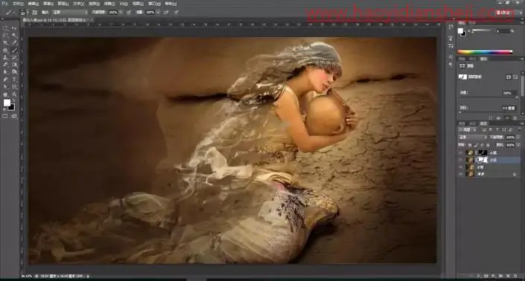The width and height of the screenshot is (525, 281).
Task: Hide the selected second layer via eye icon
Action: pyautogui.click(x=461, y=160)
